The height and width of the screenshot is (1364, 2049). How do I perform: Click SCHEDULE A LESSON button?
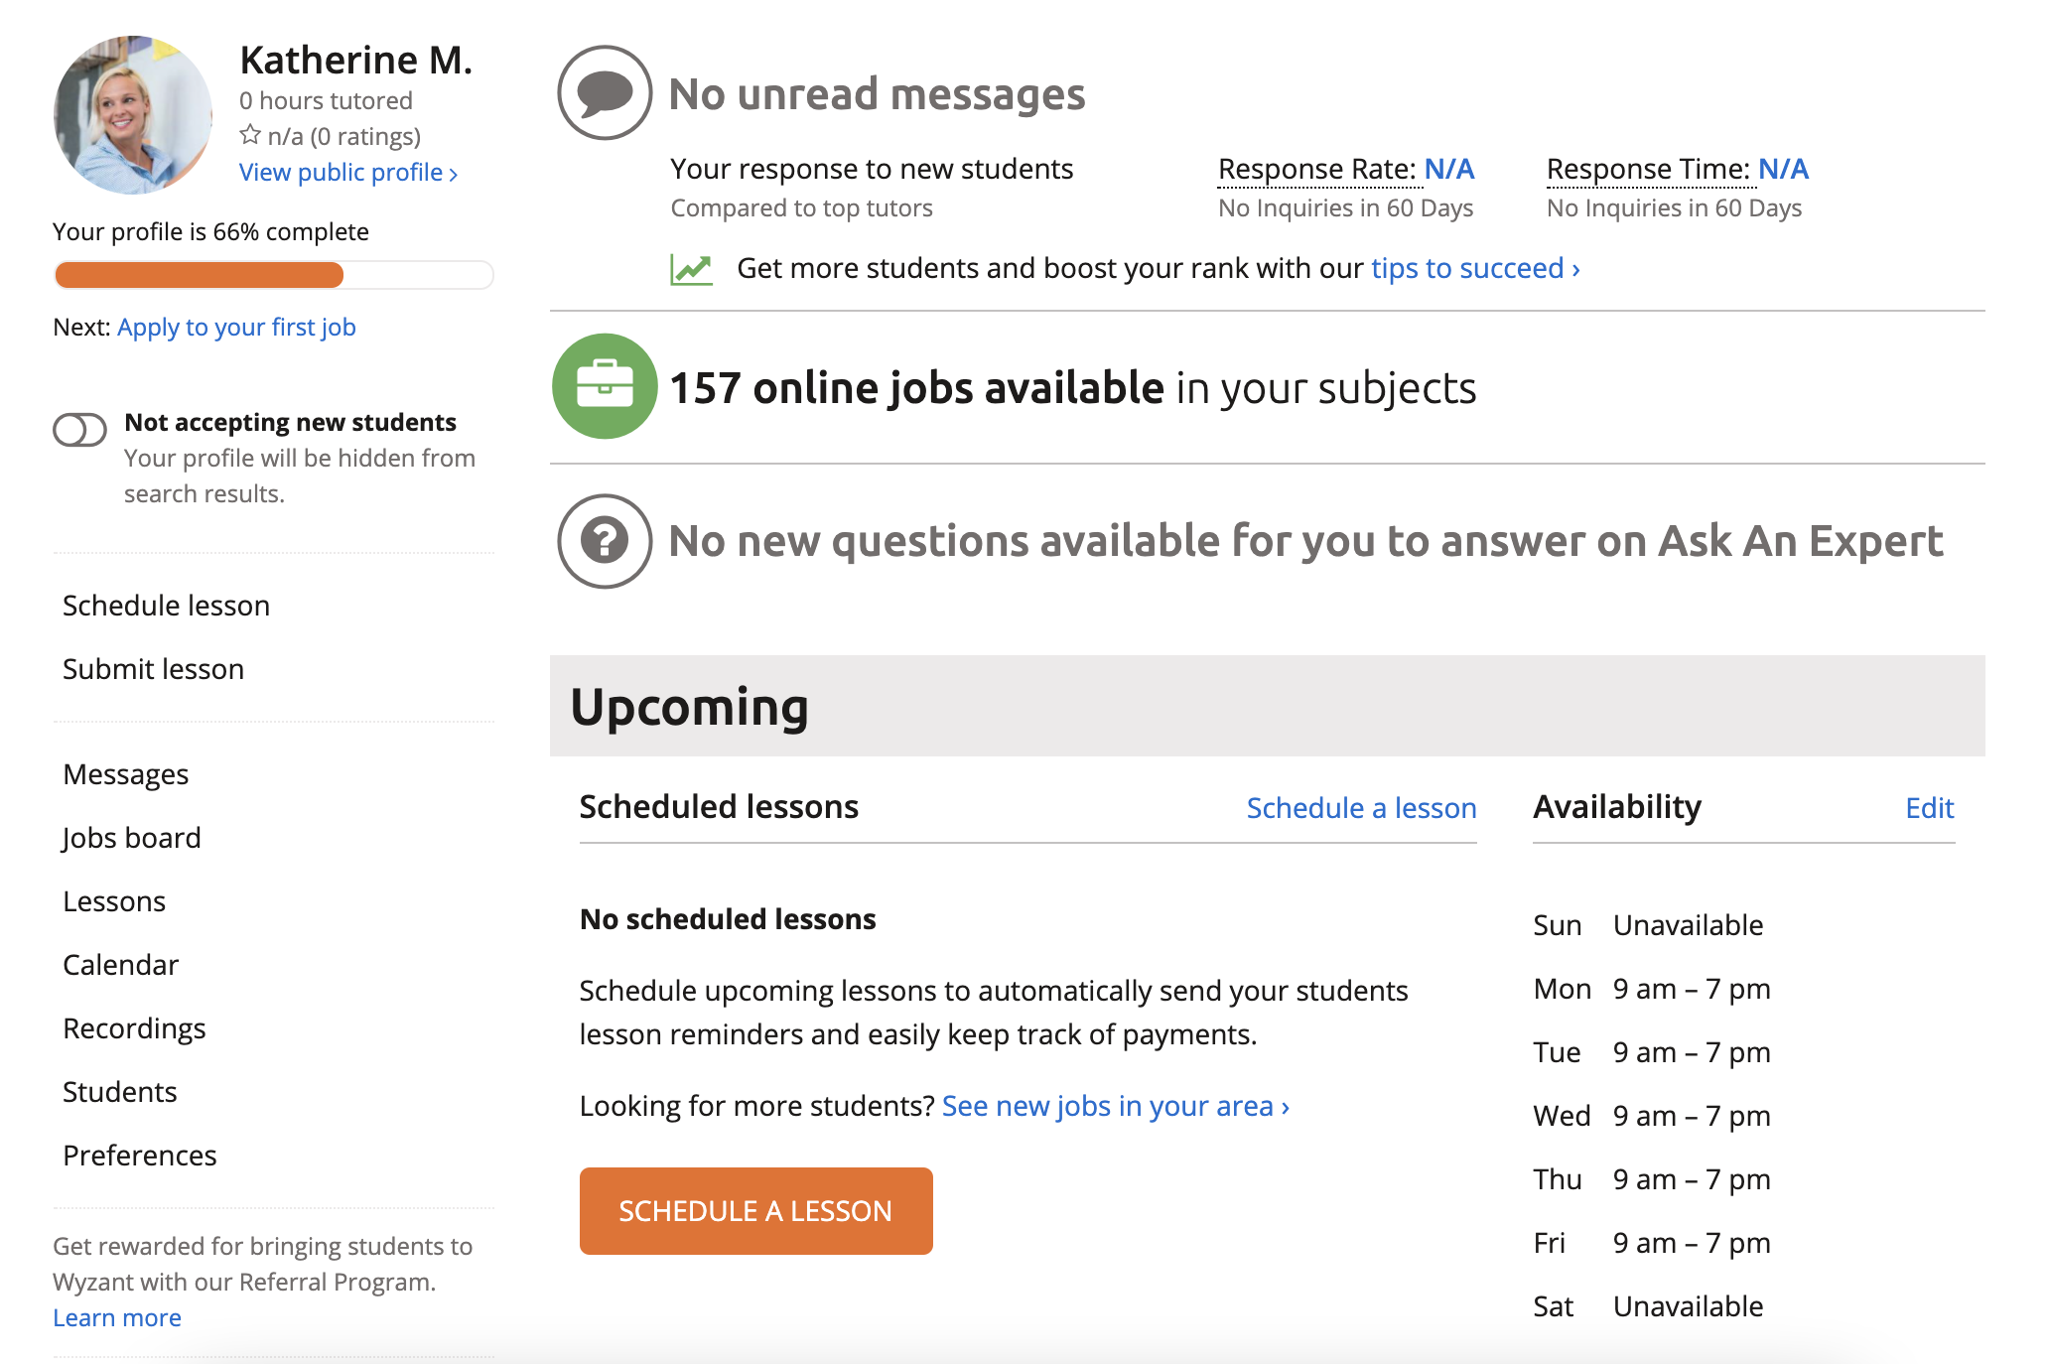click(755, 1210)
